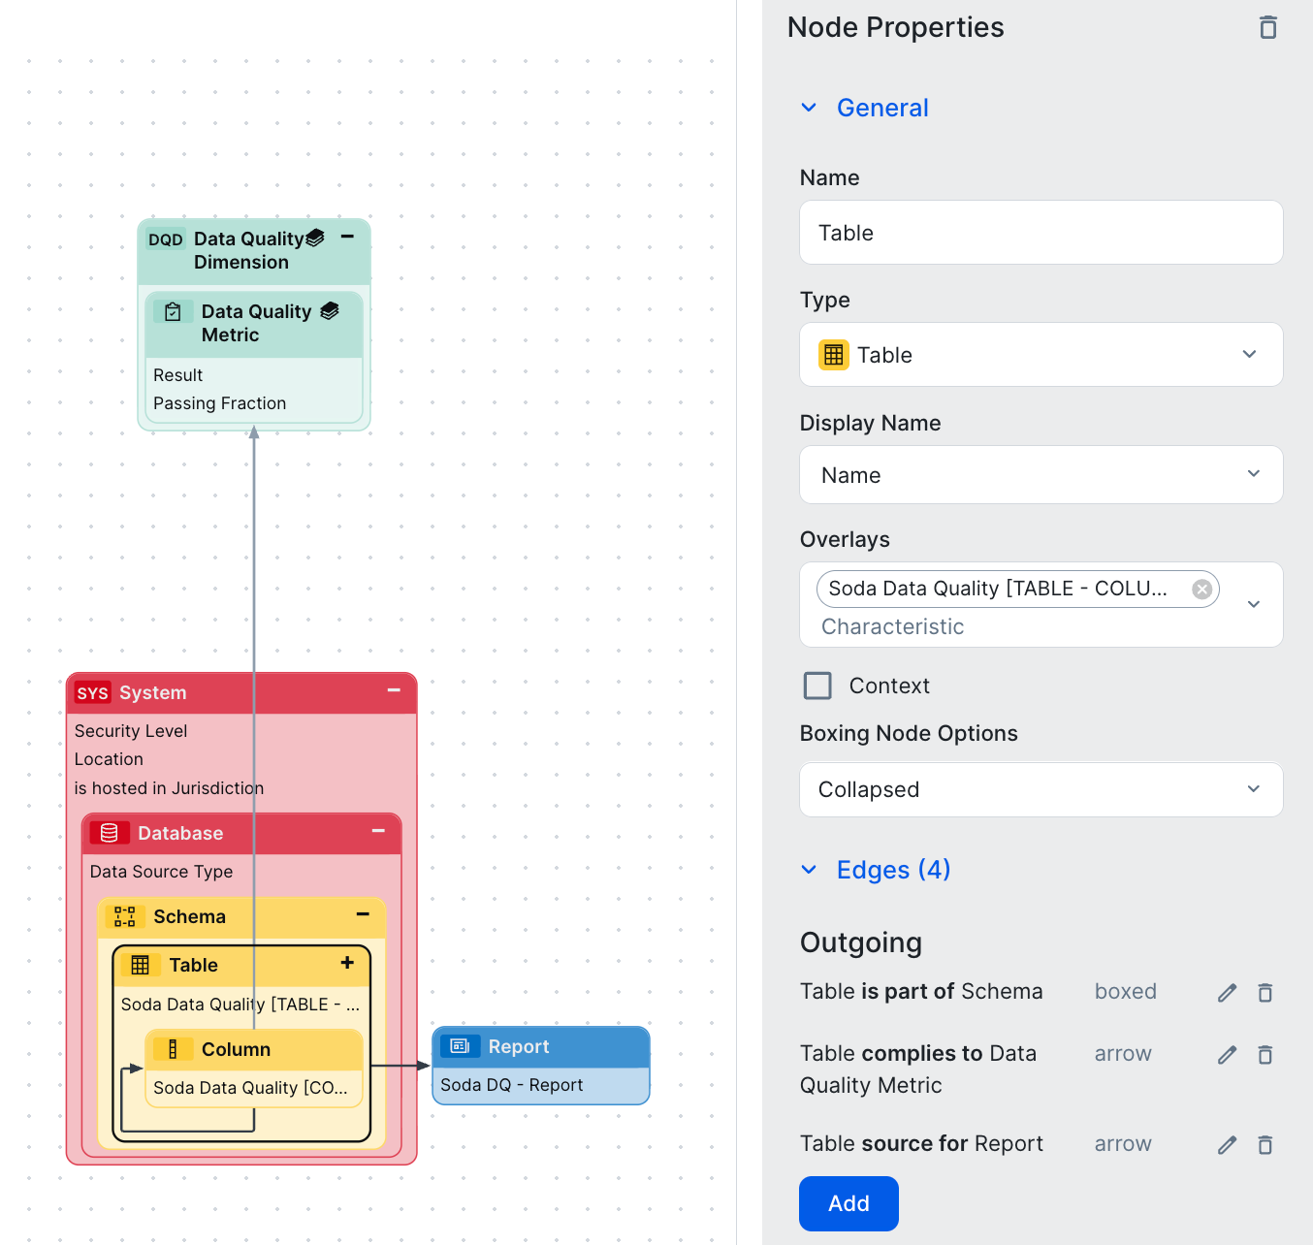Remove the Soda Data Quality overlay chip
The image size is (1313, 1245).
[1201, 590]
